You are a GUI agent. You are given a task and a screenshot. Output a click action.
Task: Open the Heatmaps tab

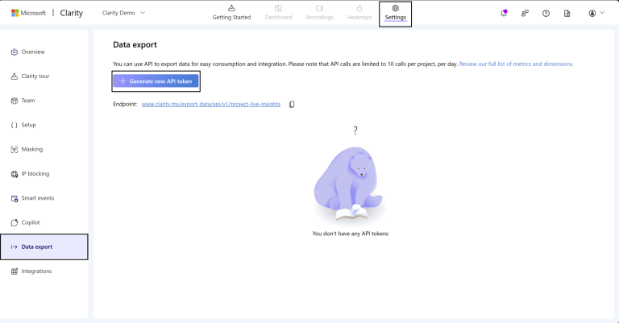(x=359, y=13)
